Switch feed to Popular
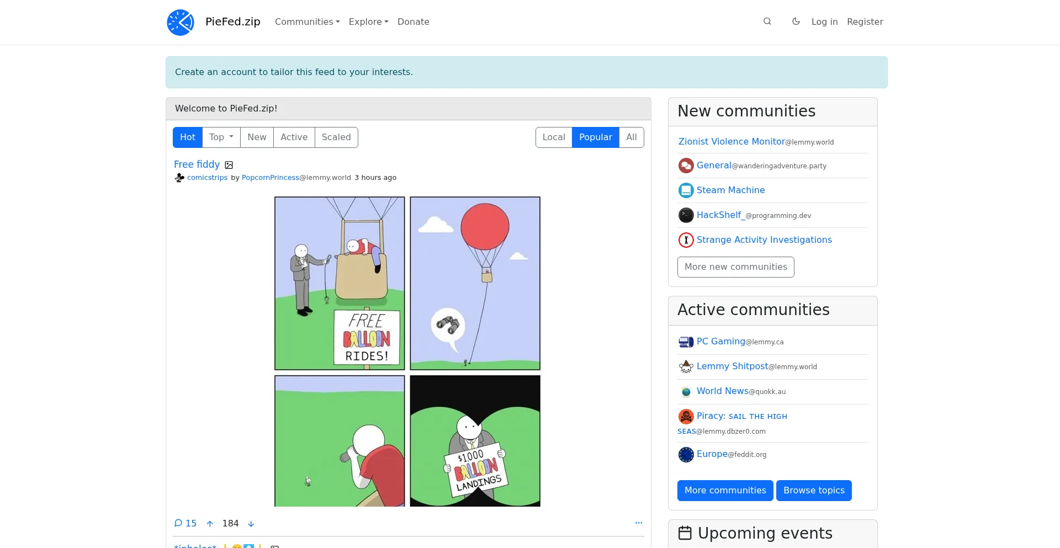The image size is (1060, 548). tap(596, 137)
